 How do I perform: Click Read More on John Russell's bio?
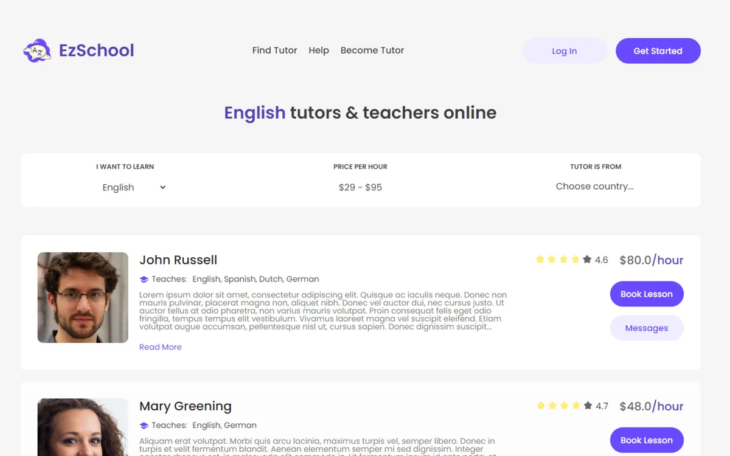click(161, 347)
